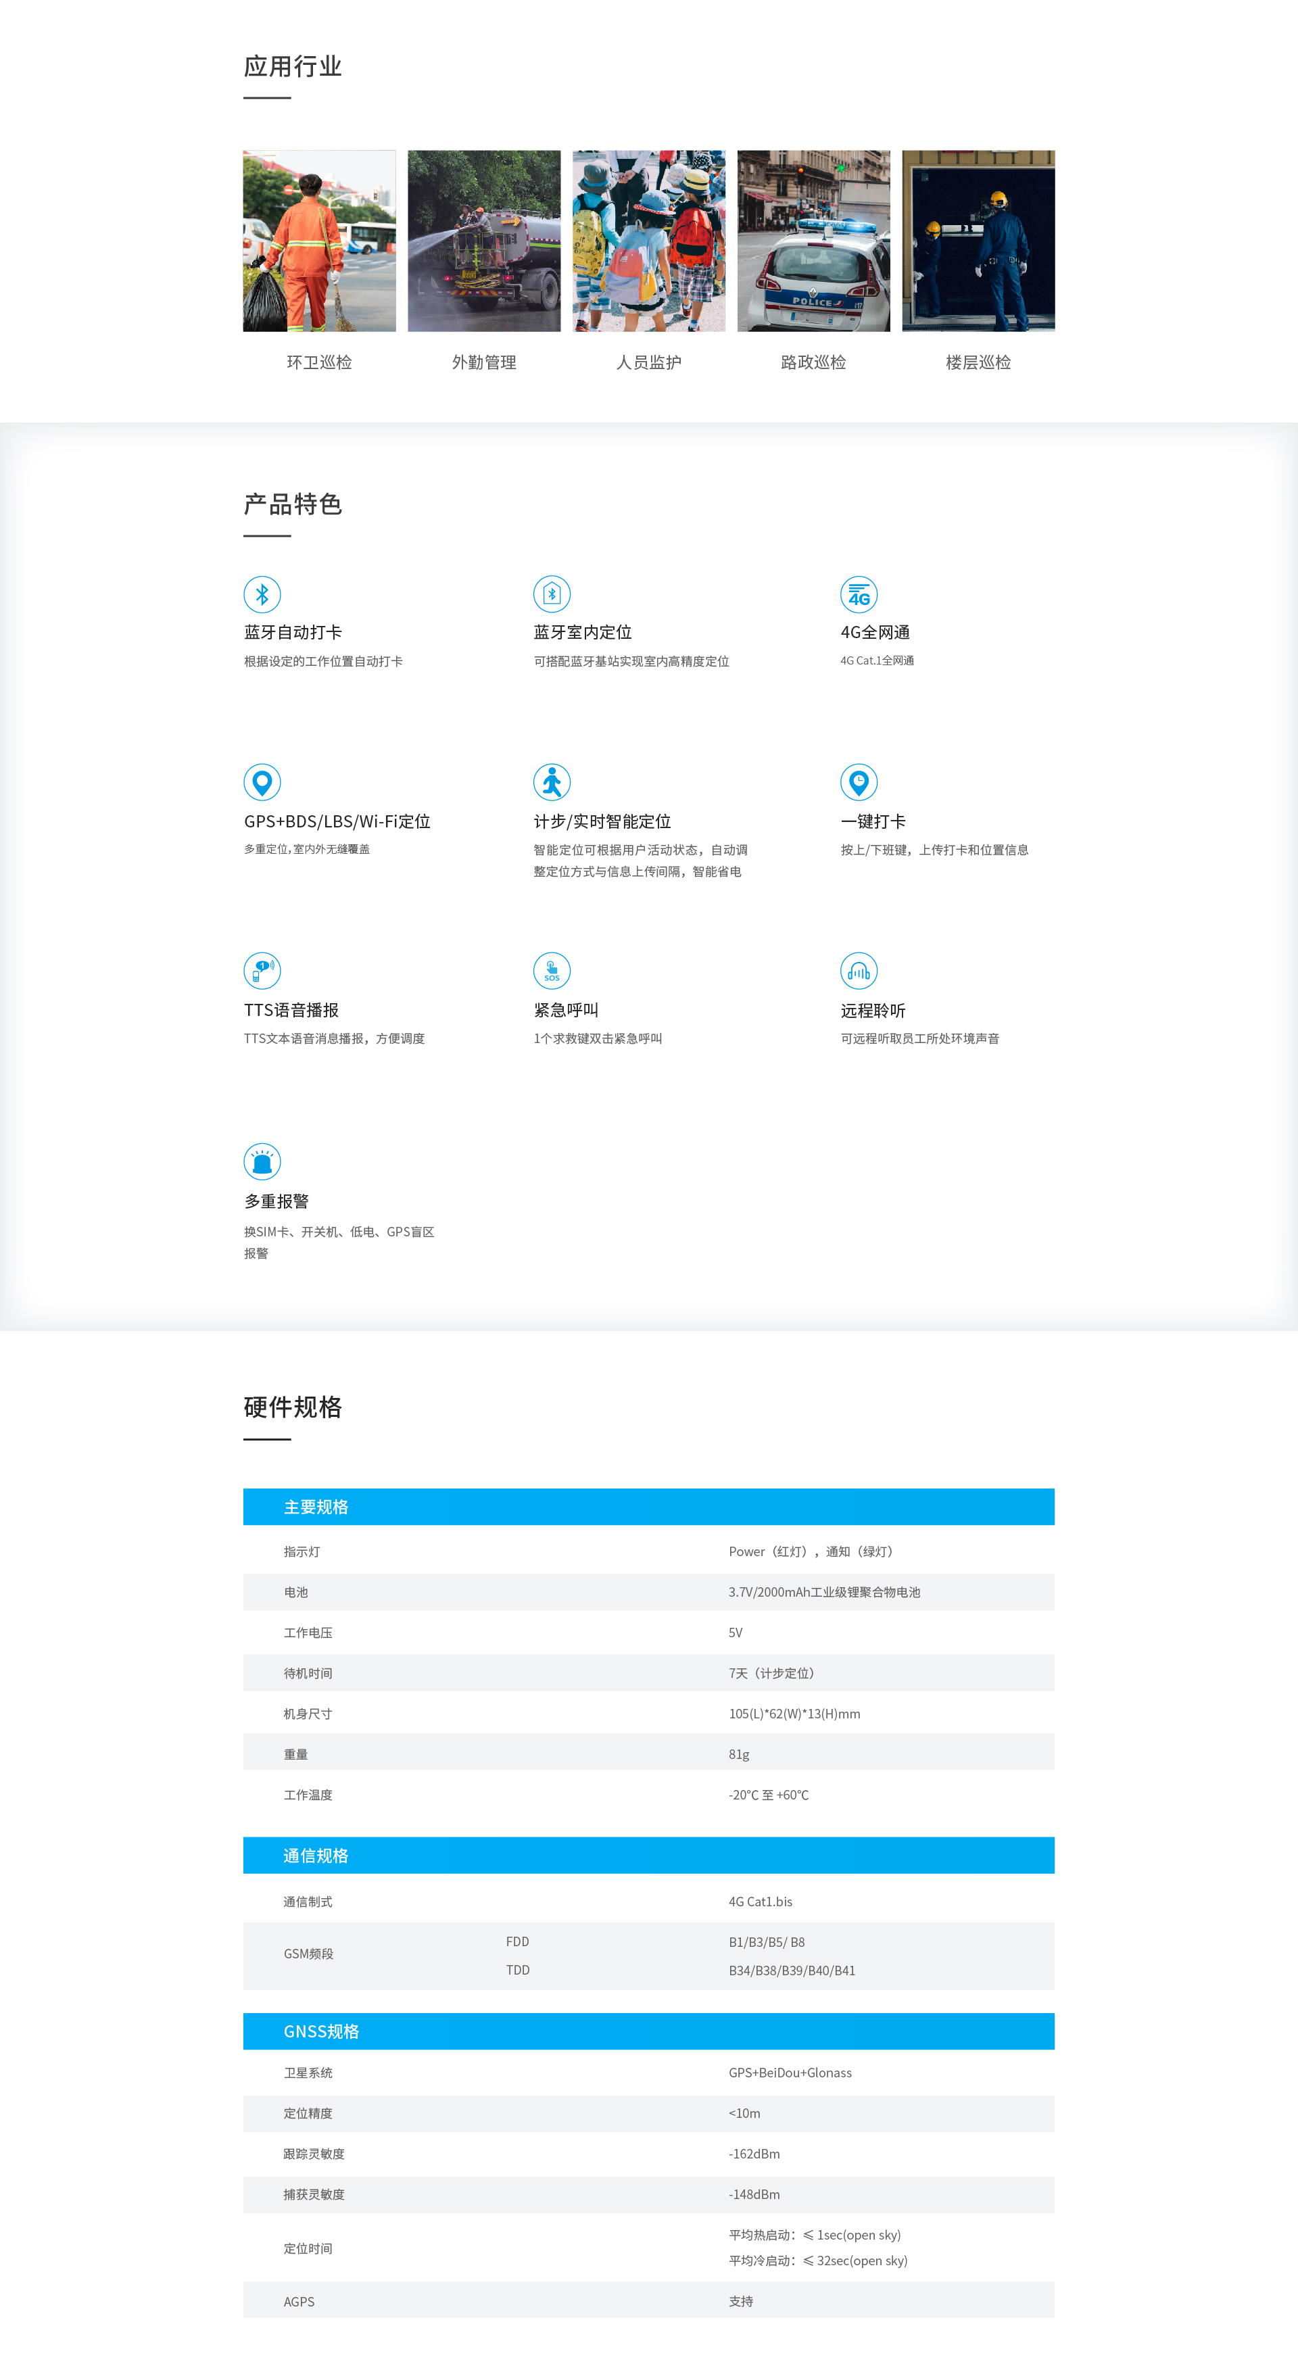Click the GPS+BDS/LBS/Wi-Fi定位 title
Screen dimensions: 1298x2368
coord(337,822)
